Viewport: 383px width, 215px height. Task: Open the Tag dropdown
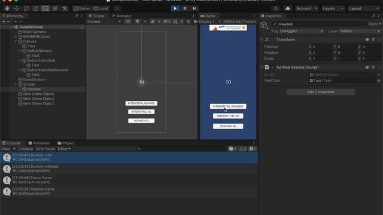(302, 31)
